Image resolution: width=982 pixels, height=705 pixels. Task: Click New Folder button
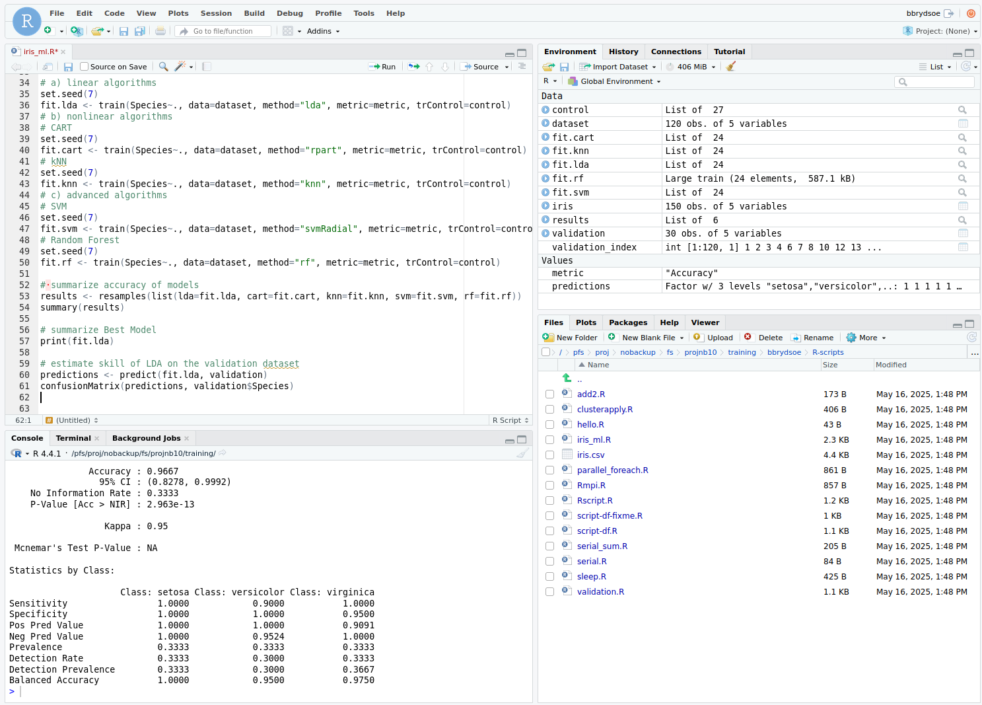click(x=570, y=338)
